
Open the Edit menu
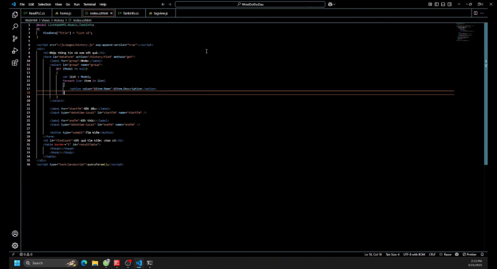31,4
